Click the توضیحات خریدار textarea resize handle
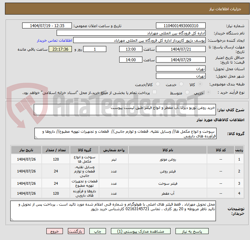 12,219
